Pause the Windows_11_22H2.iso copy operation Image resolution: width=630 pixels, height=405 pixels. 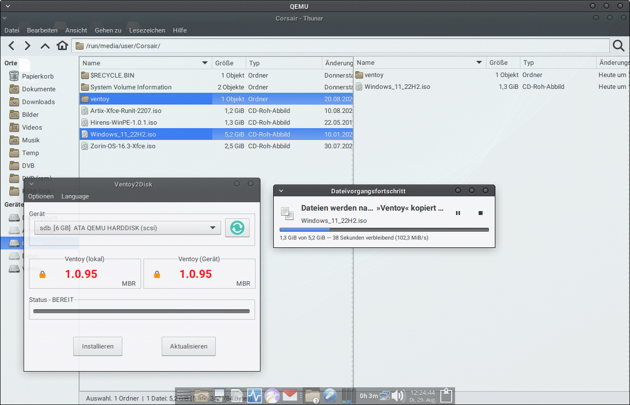[458, 213]
